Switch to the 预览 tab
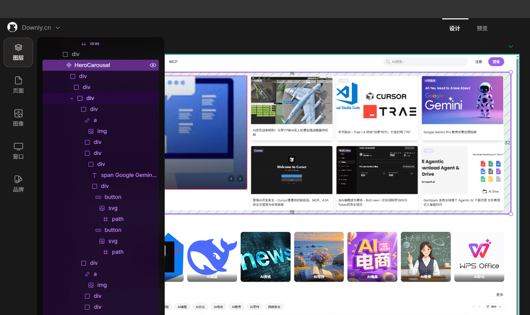This screenshot has height=315, width=530. (x=482, y=28)
